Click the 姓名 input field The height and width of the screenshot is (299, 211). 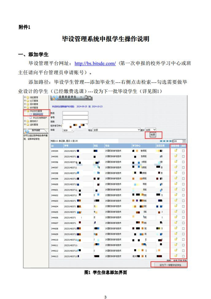(75, 113)
